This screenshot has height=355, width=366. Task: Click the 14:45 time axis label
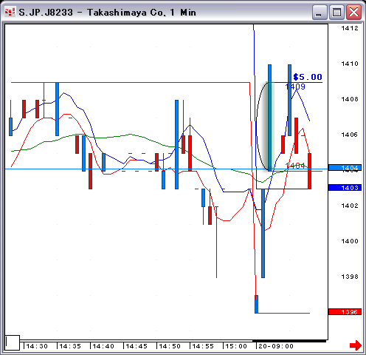click(x=137, y=346)
